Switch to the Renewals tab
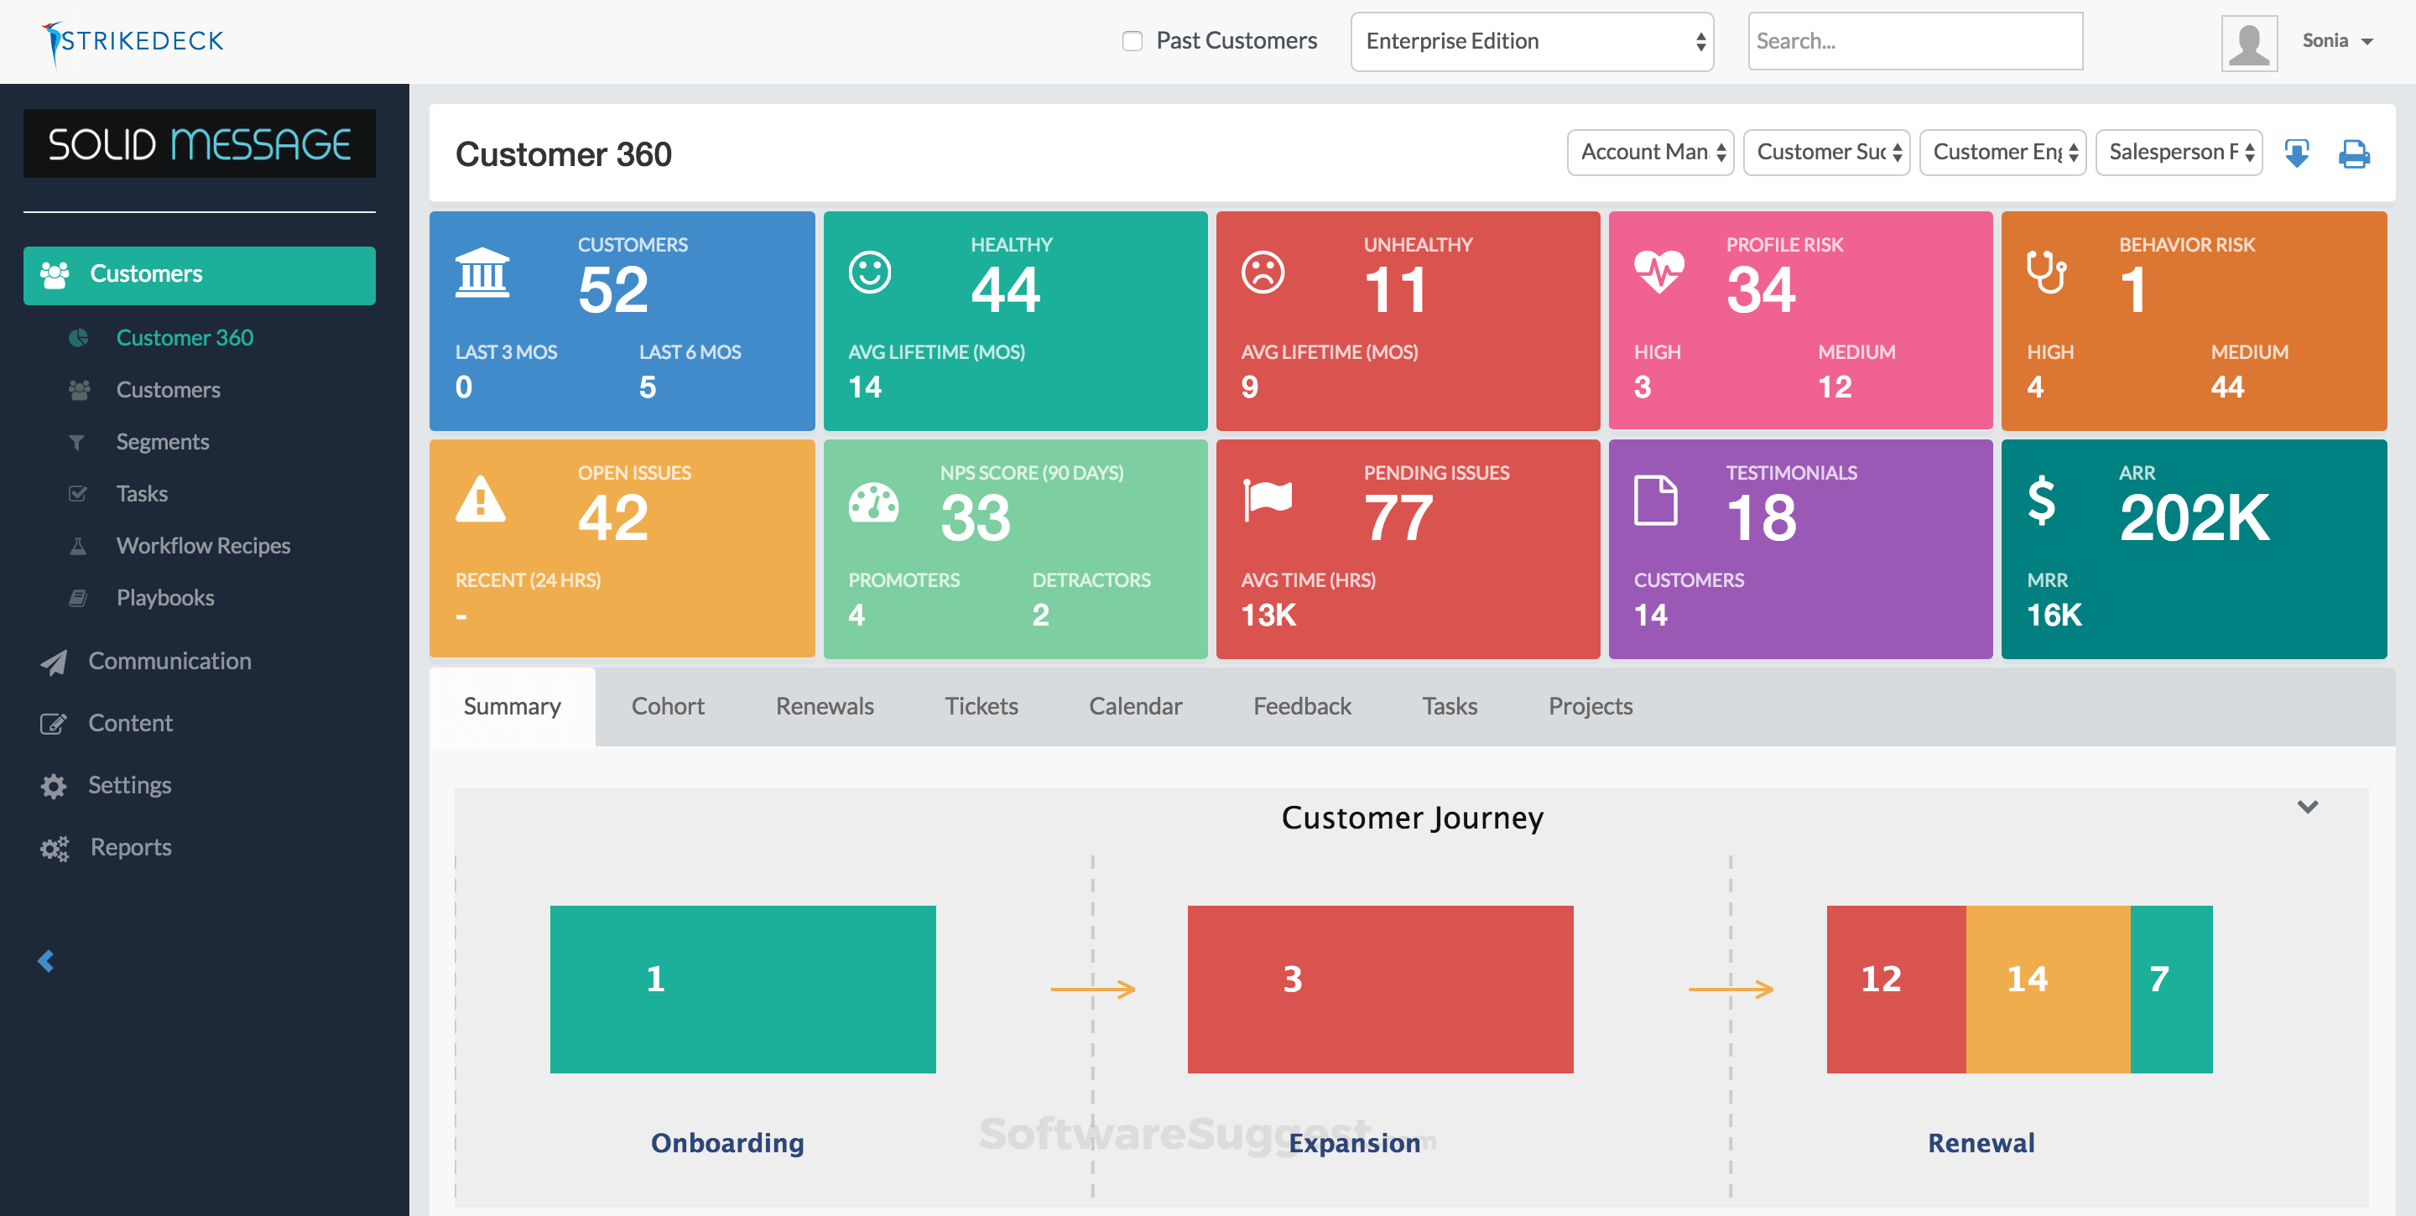The height and width of the screenshot is (1216, 2416). 824,706
